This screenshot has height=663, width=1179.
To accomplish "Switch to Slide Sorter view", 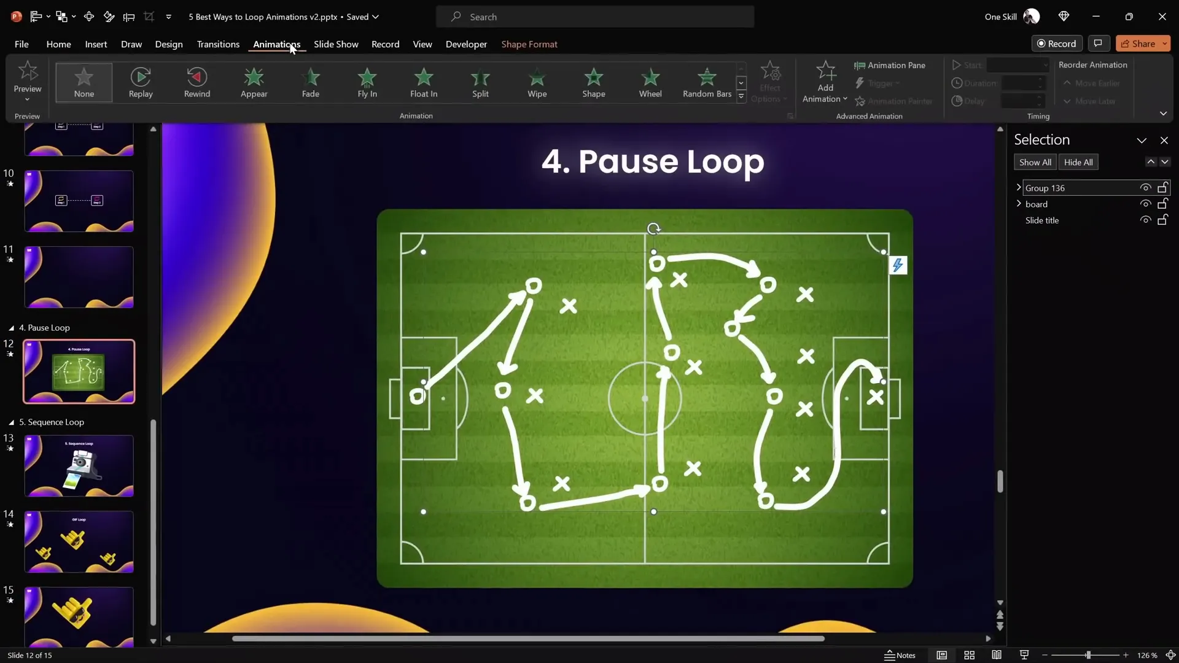I will pyautogui.click(x=969, y=655).
